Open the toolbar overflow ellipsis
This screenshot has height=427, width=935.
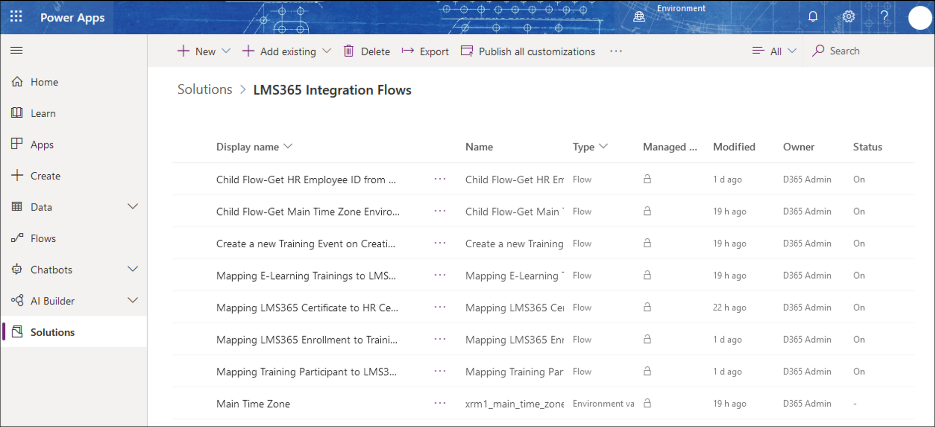(616, 51)
